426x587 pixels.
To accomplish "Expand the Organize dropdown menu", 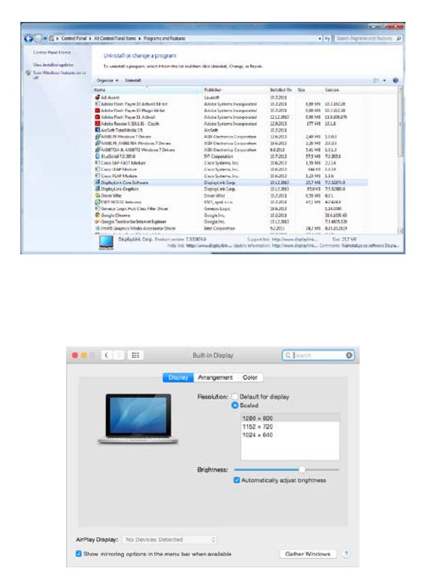I will (108, 81).
